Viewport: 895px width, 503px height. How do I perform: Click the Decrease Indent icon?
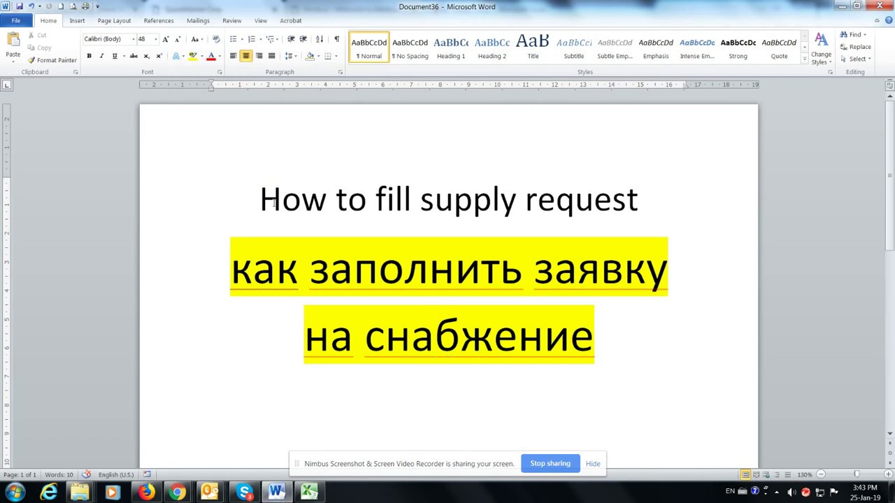coord(291,39)
